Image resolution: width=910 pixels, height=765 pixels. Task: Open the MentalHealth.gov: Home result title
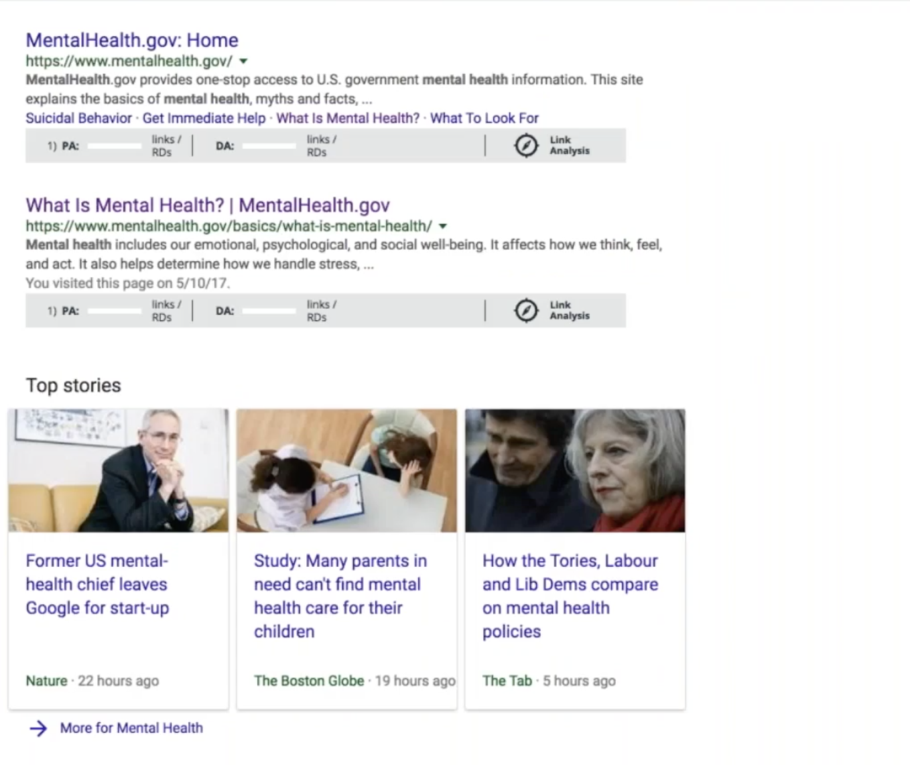coord(132,40)
